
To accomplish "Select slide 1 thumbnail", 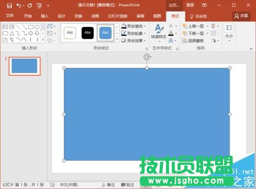I will [25, 66].
